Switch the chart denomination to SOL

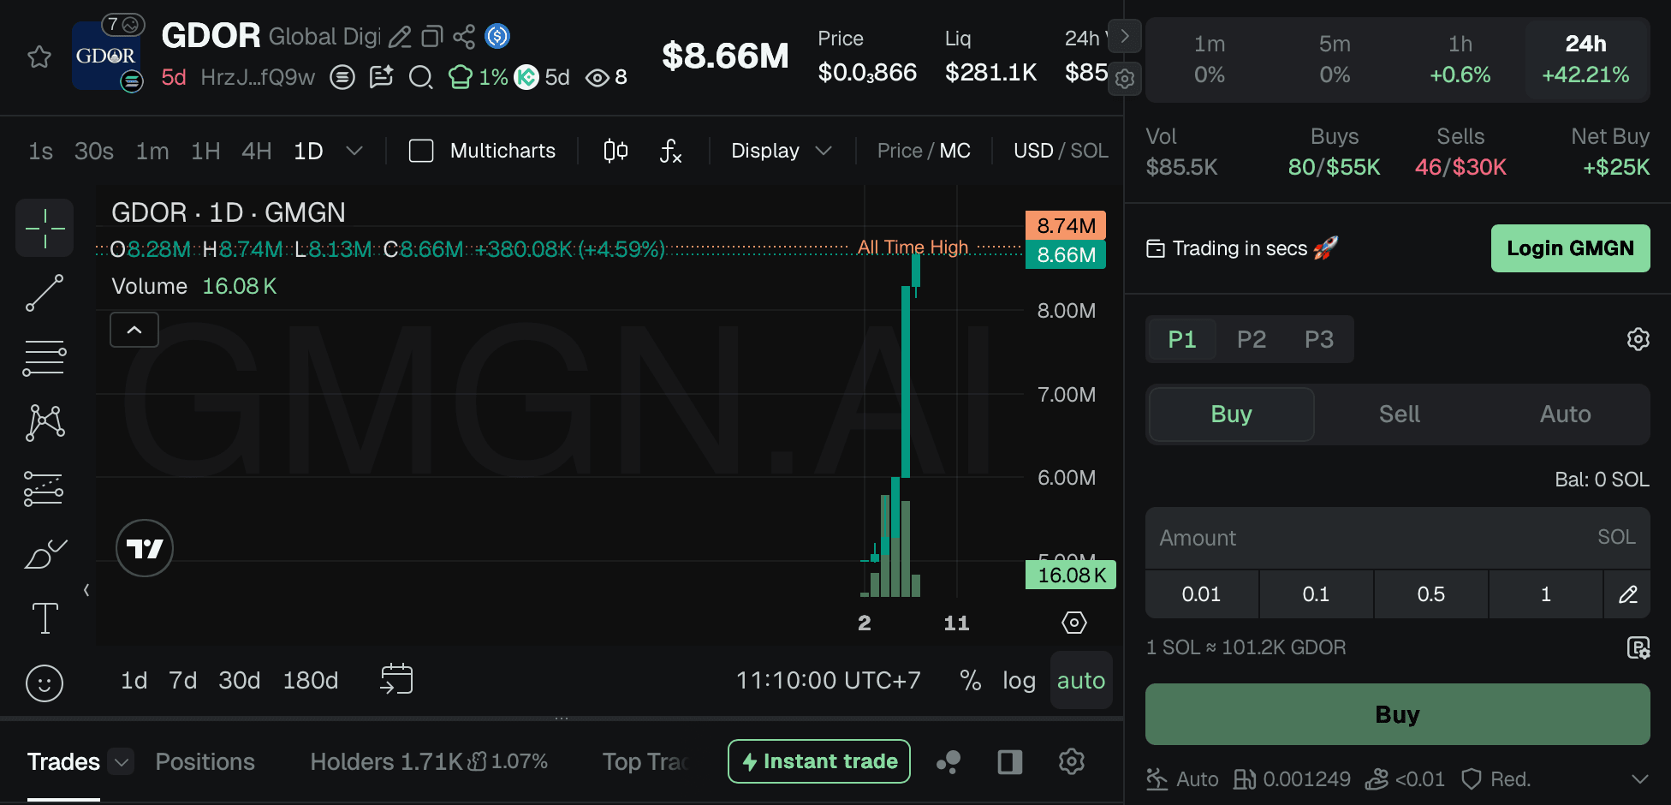click(x=1089, y=151)
